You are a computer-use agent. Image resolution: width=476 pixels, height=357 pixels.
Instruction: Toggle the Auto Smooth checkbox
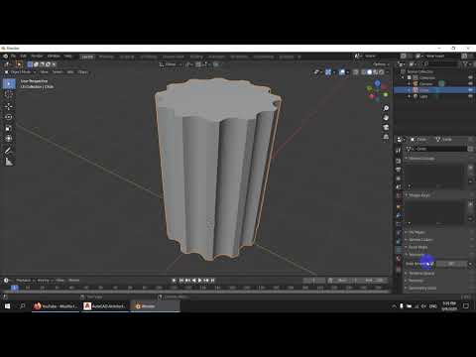pyautogui.click(x=433, y=264)
